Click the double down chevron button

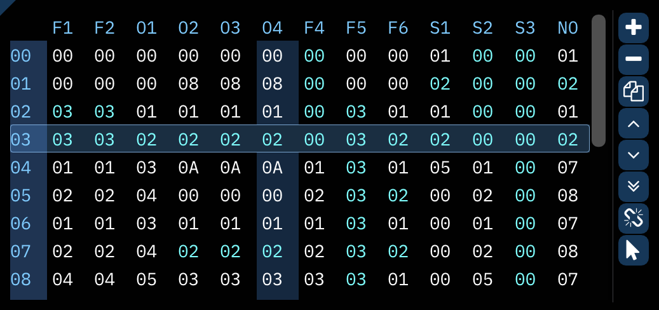click(633, 187)
